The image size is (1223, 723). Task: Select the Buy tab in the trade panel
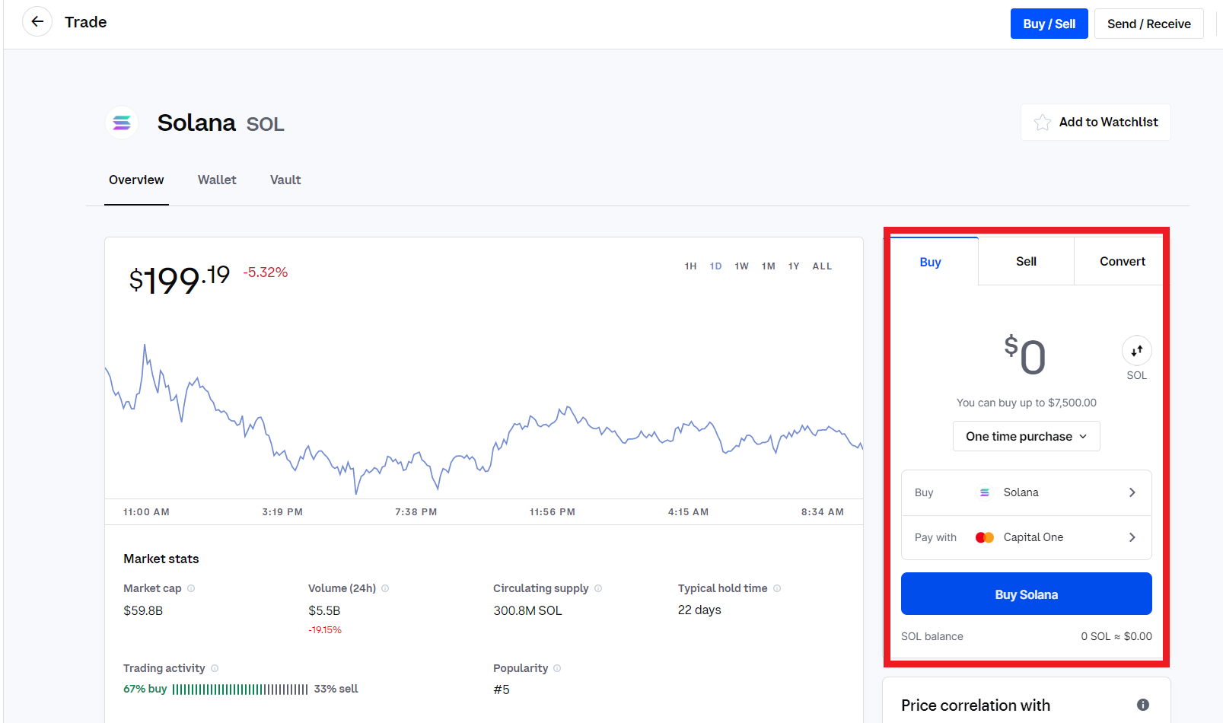[930, 262]
